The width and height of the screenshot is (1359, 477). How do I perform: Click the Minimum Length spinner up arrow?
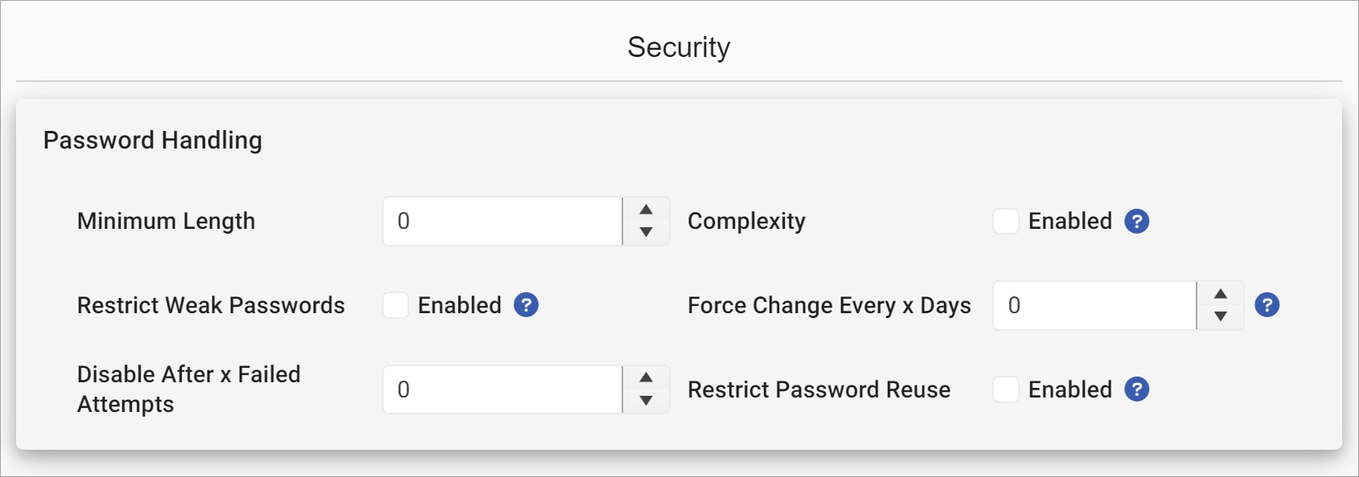coord(646,210)
